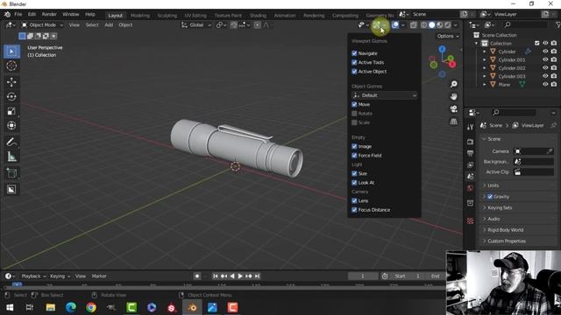Open Chrome from the taskbar
This screenshot has height=315, width=561.
(x=91, y=307)
